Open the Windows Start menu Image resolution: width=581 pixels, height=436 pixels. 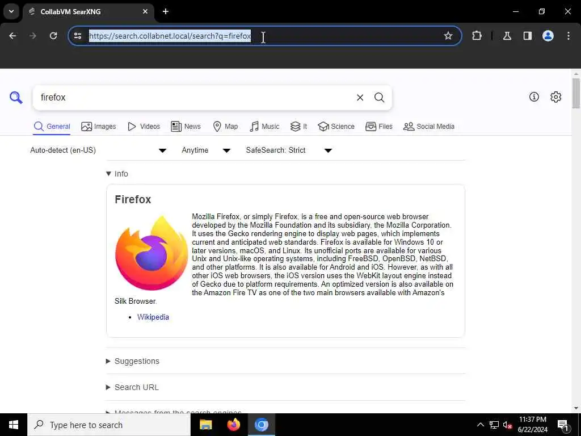click(14, 425)
